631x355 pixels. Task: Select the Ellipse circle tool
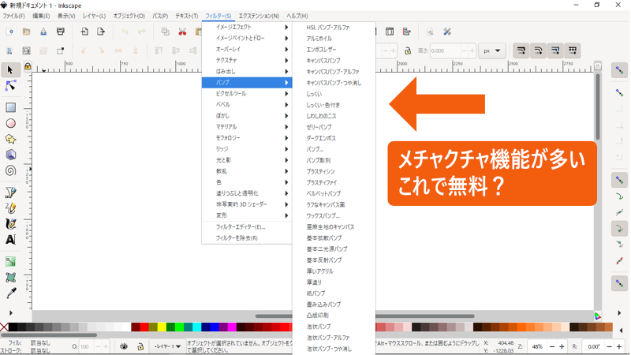(x=10, y=124)
